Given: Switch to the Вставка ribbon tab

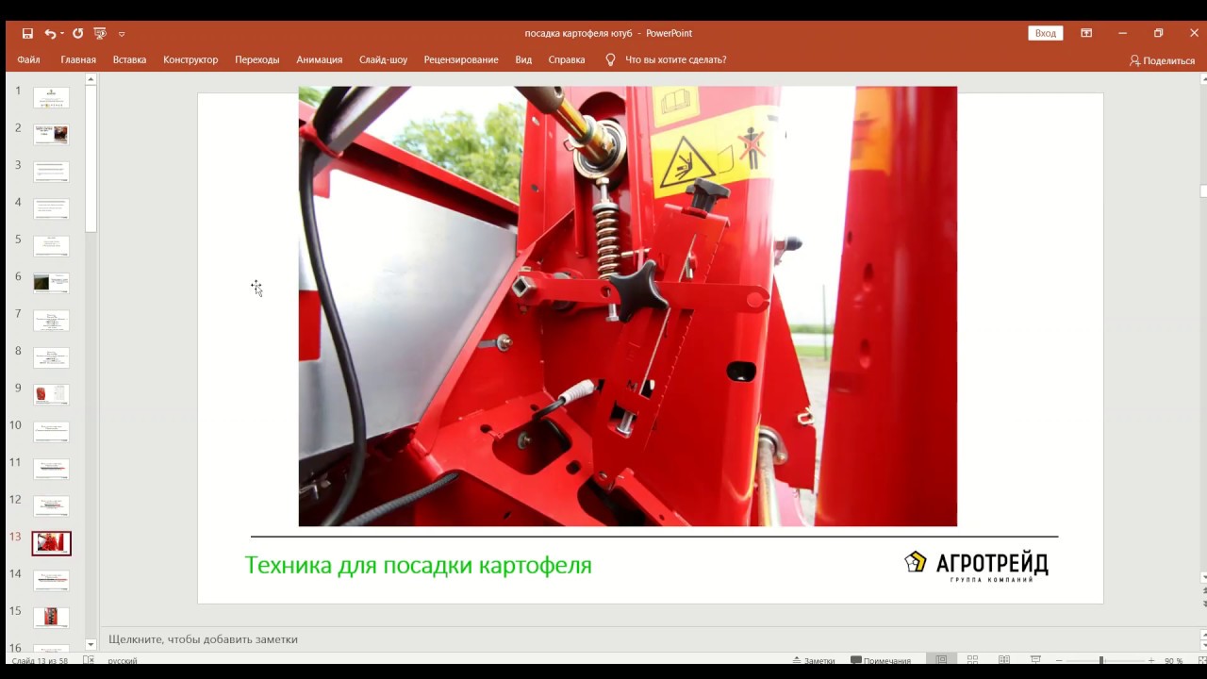Looking at the screenshot, I should pos(129,59).
